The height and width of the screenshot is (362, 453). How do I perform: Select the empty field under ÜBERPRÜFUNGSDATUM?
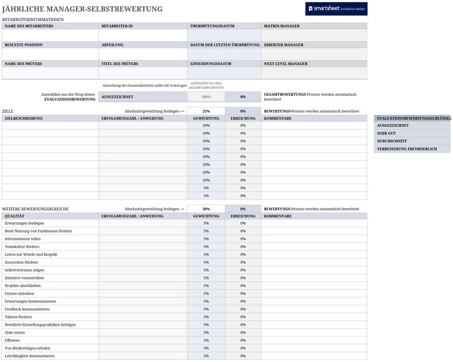[224, 36]
